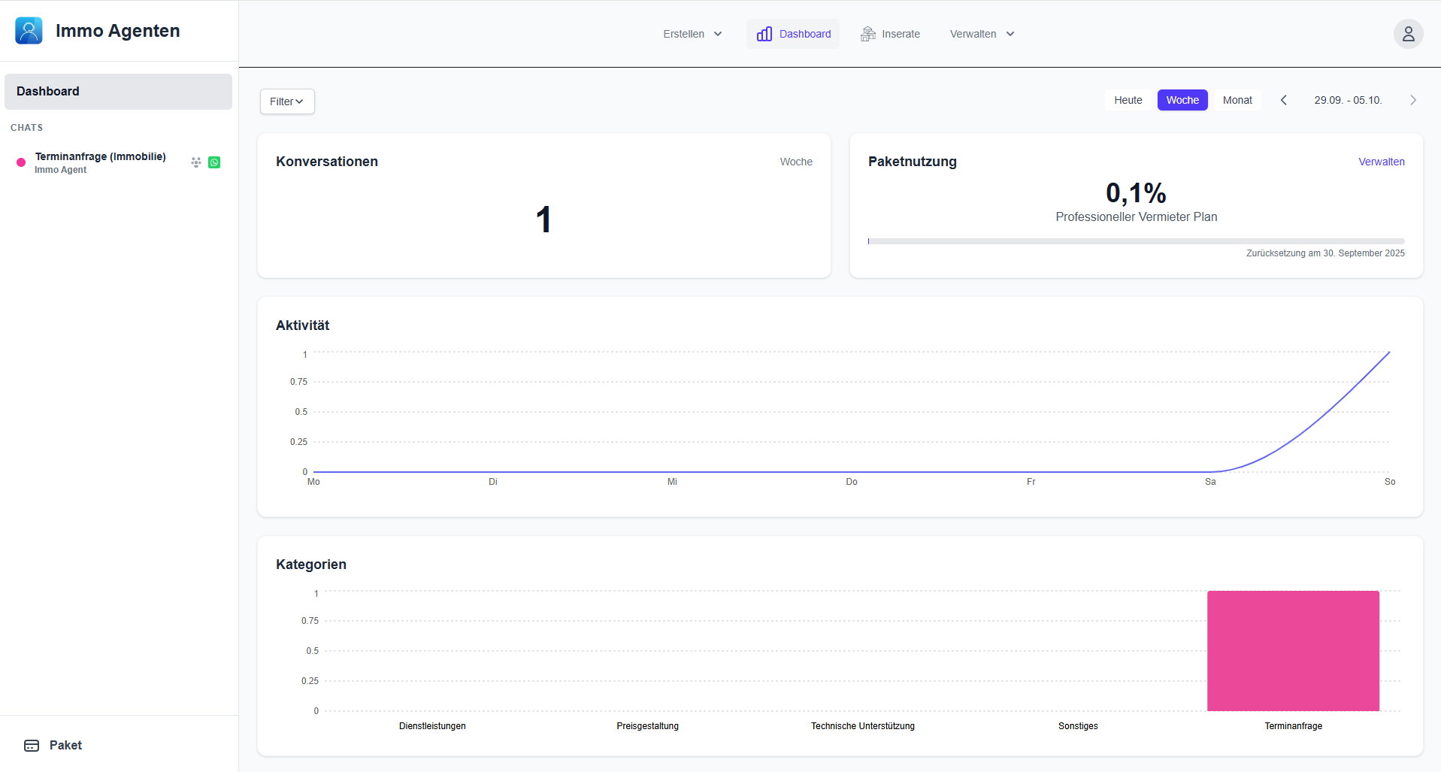Click the Immo Agenten logo icon
Screen dimensions: 1441x772
click(29, 31)
